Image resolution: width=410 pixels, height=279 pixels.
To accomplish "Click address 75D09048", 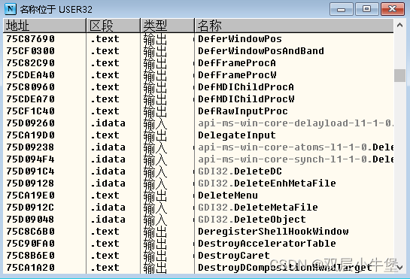I will pyautogui.click(x=31, y=220).
